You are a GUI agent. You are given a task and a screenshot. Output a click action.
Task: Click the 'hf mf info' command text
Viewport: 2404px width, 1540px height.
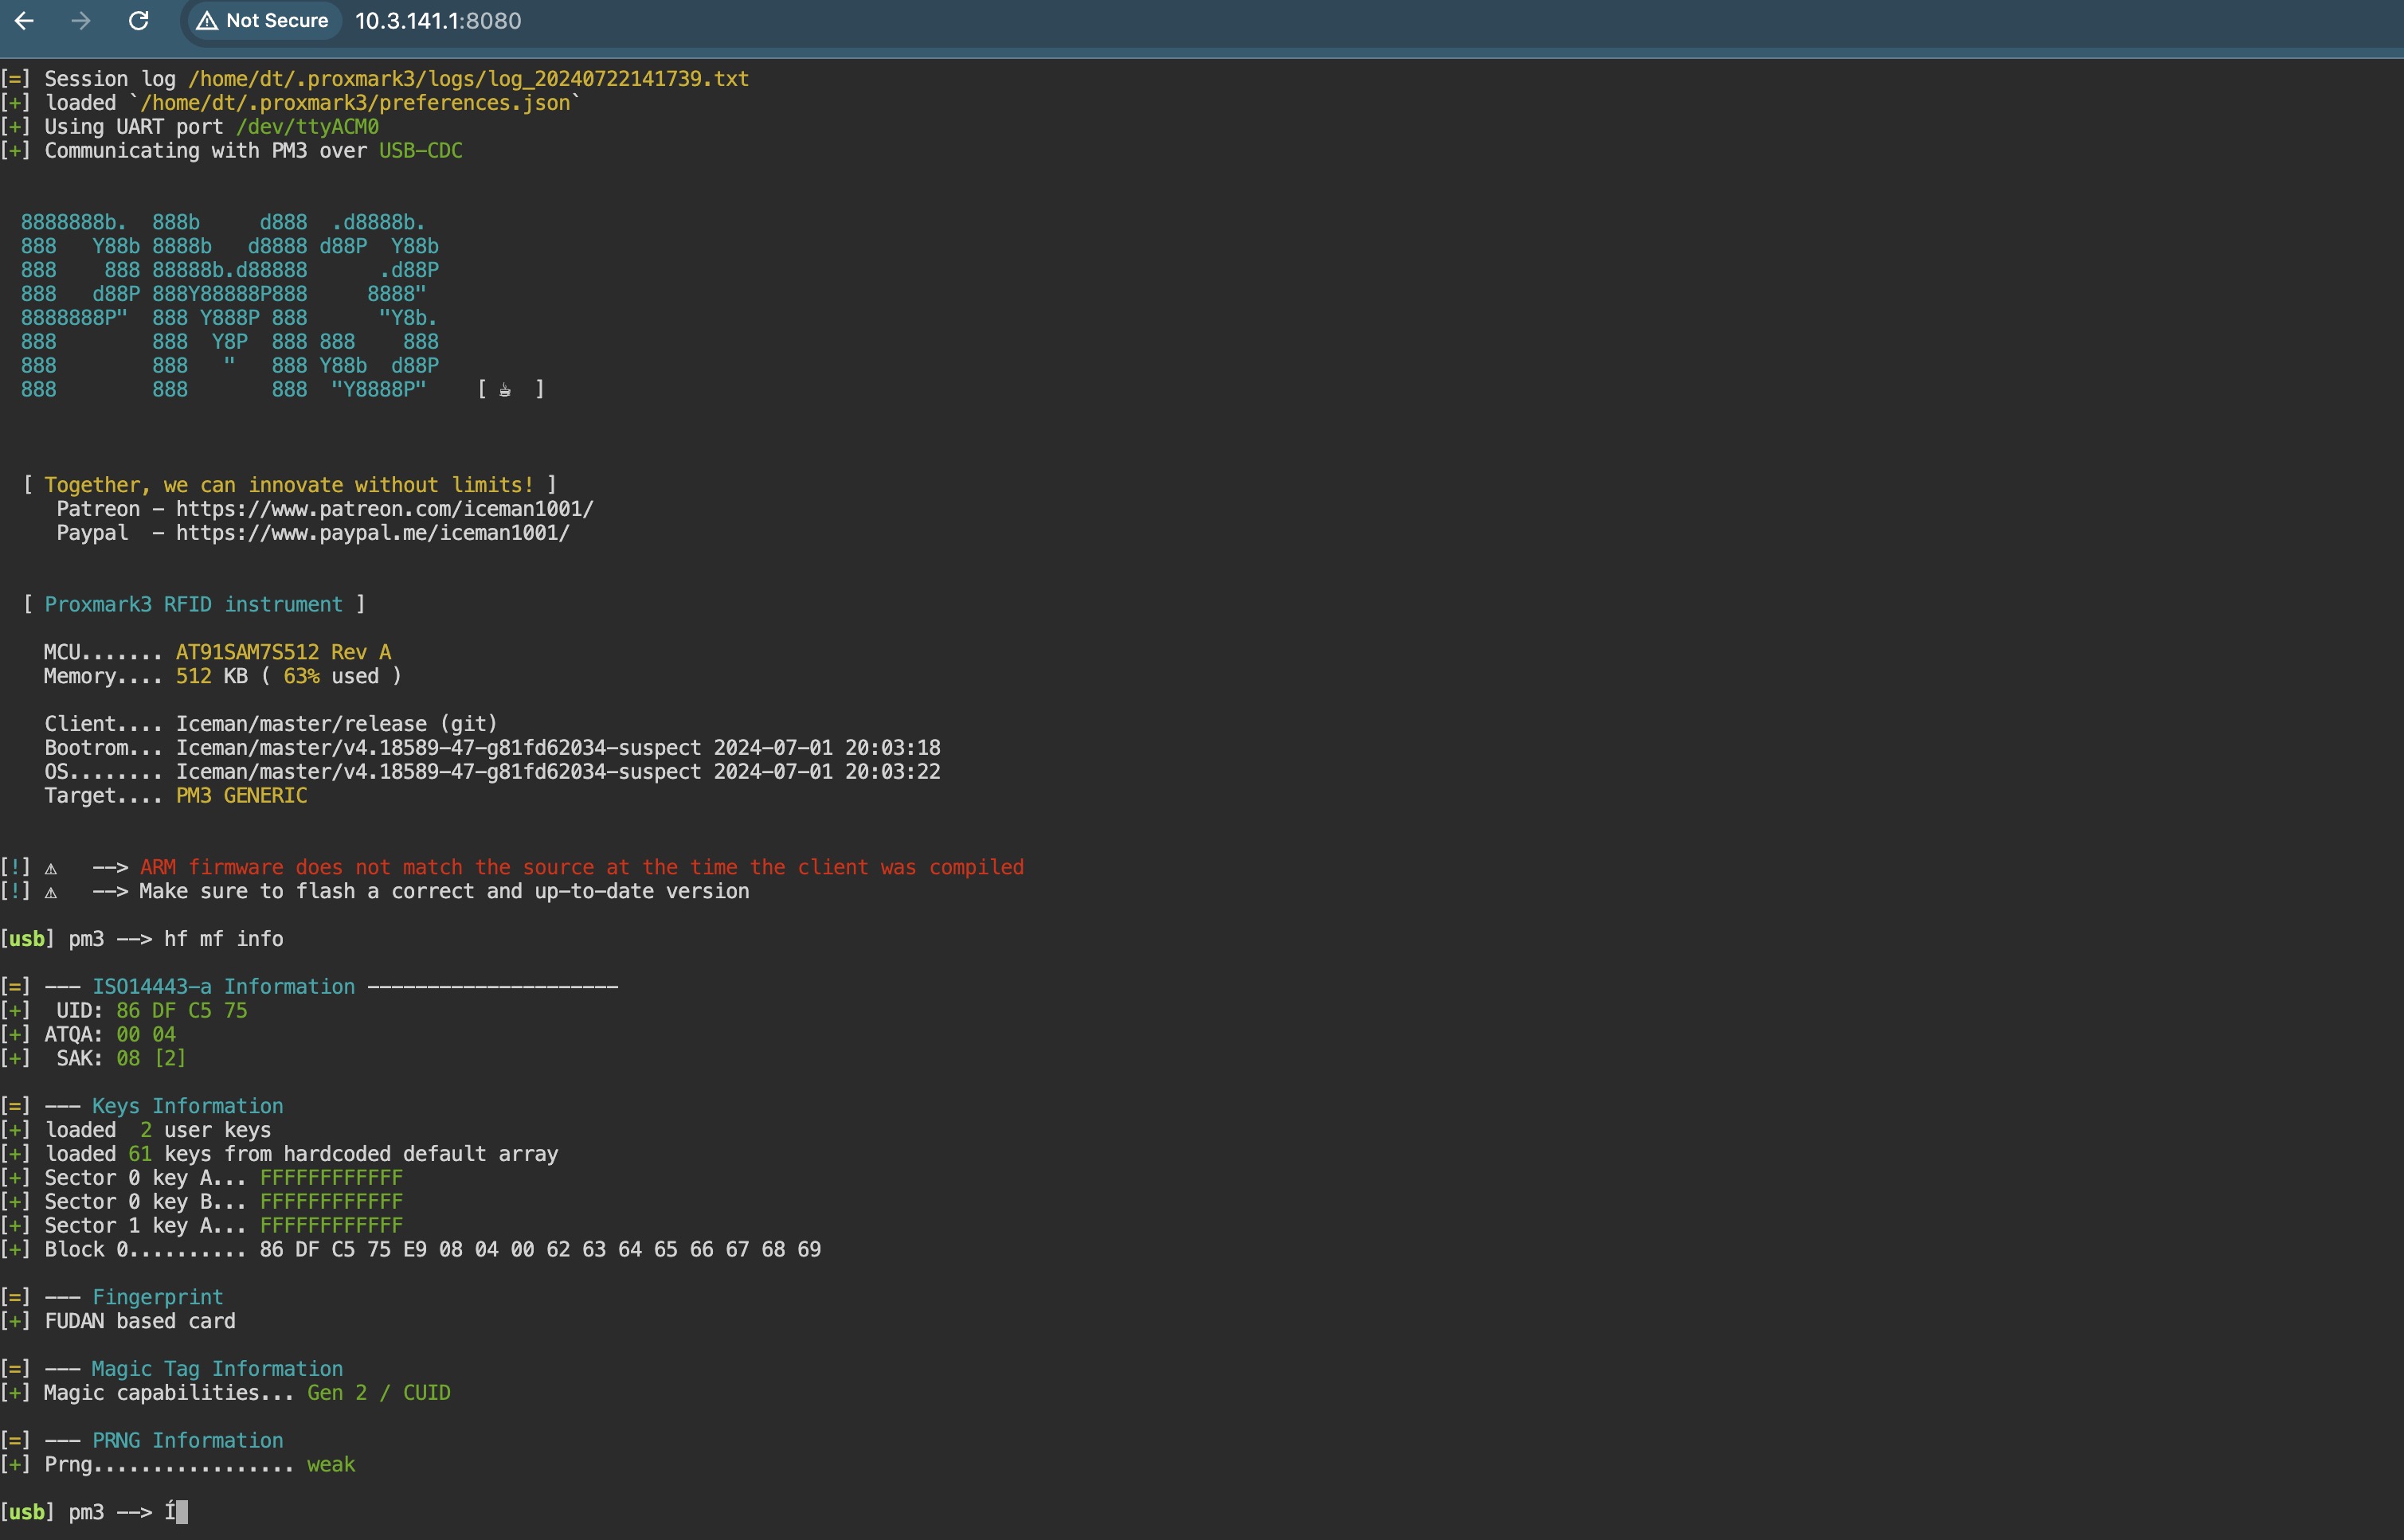click(x=223, y=939)
